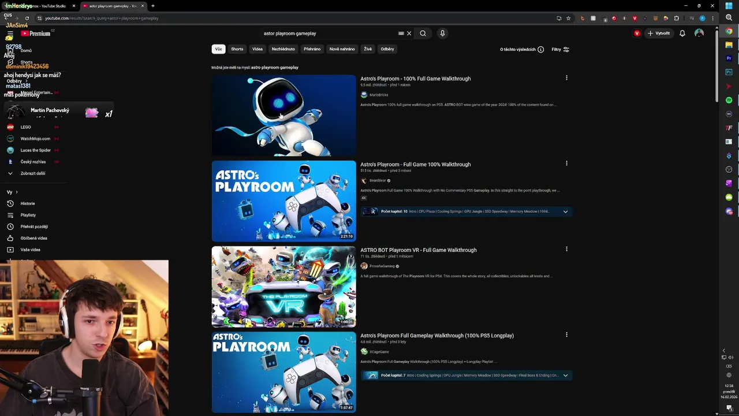
Task: Open more options for 100% Full Game Walkthrough
Action: tap(566, 78)
